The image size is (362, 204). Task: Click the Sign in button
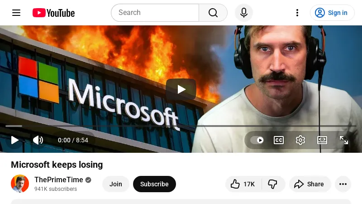tap(332, 13)
